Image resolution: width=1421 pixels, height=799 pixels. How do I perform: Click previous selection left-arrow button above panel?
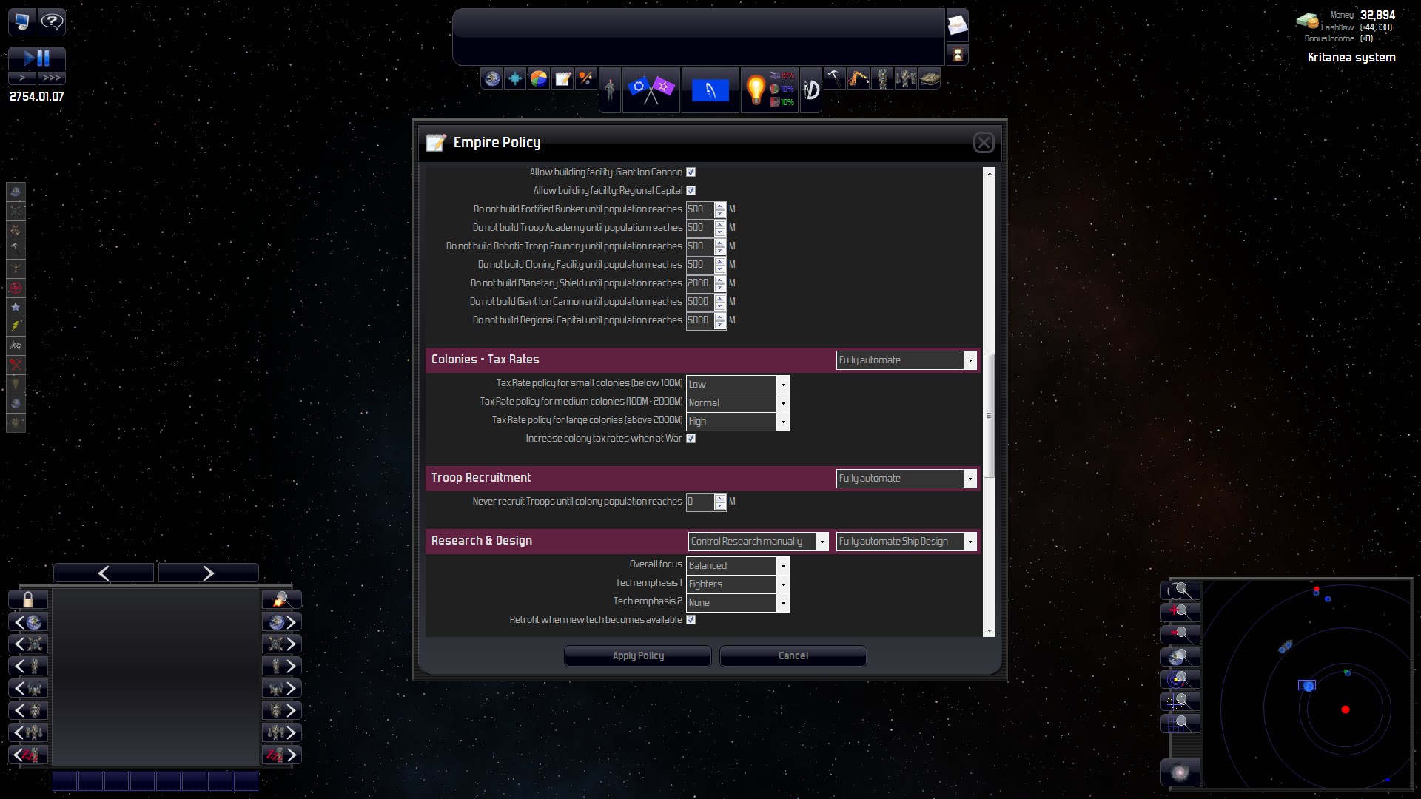(104, 573)
